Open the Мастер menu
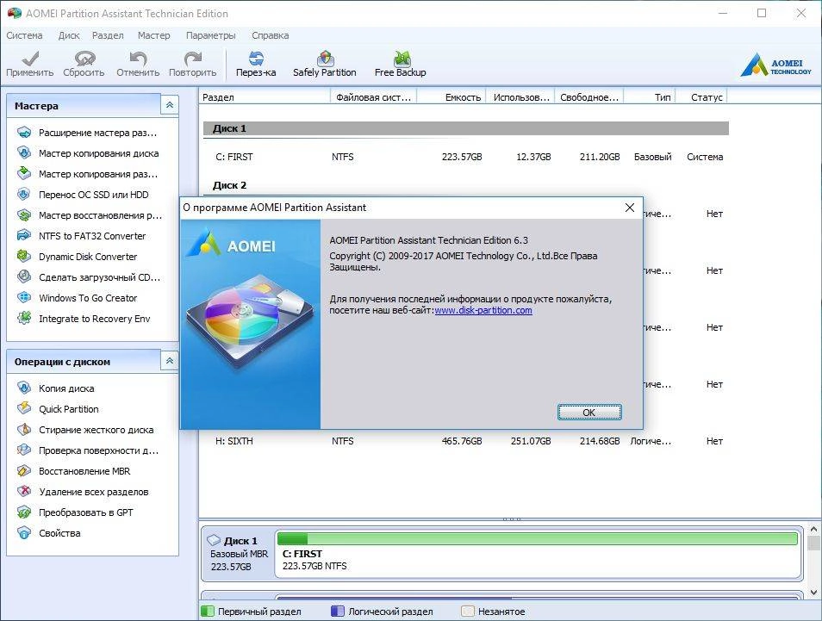Viewport: 822px width, 621px height. (154, 35)
